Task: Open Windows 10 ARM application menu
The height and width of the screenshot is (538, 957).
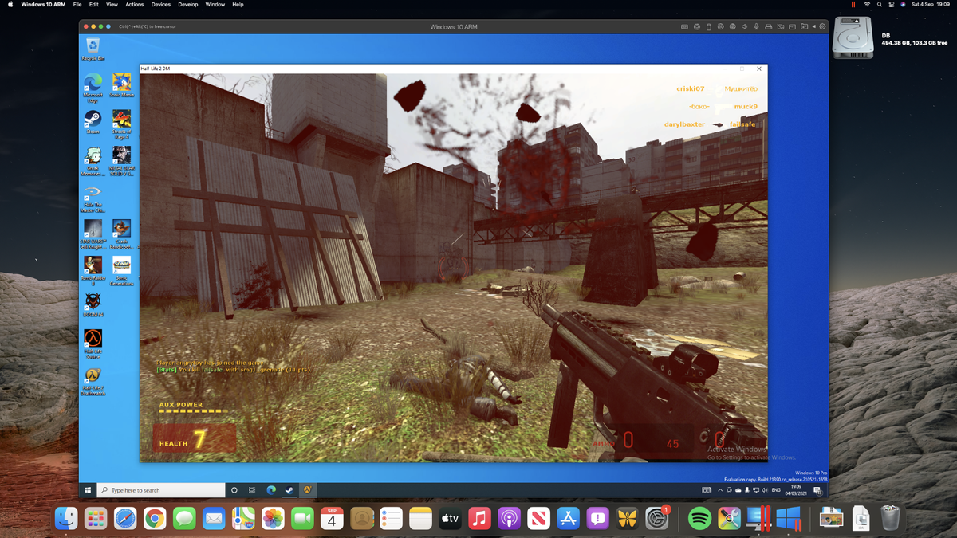Action: 44,4
